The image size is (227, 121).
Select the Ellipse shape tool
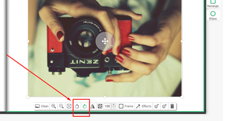213,15
